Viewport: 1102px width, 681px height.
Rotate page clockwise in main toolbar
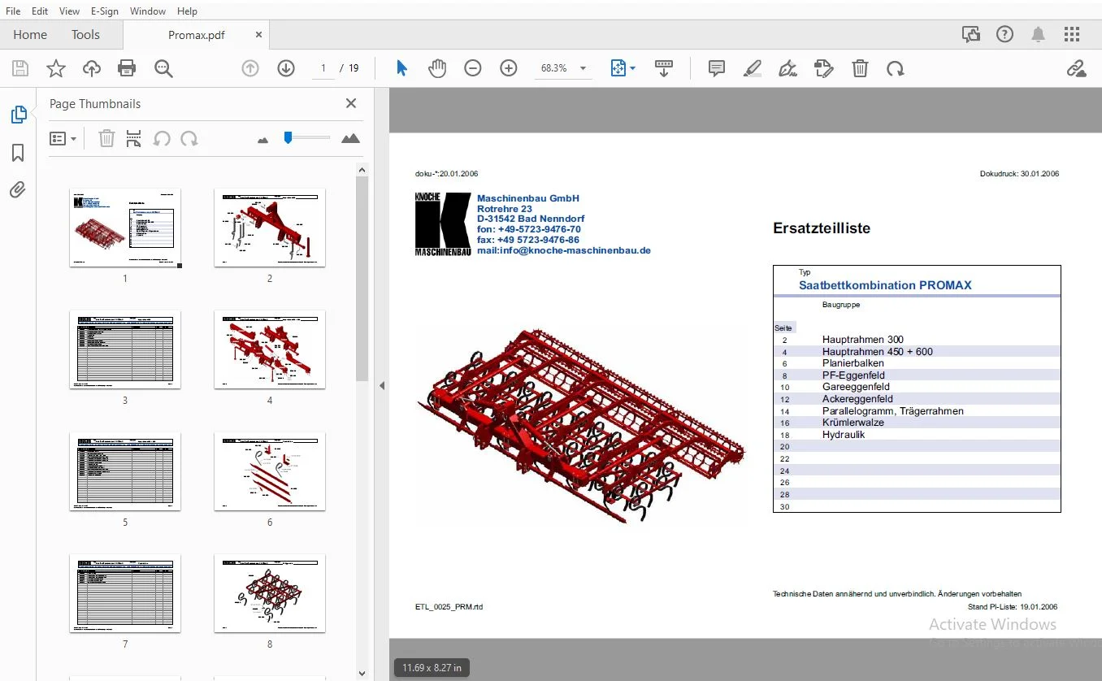click(x=896, y=68)
